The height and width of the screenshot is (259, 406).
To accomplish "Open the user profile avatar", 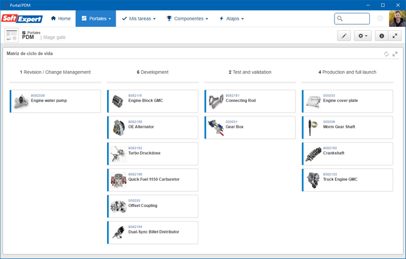I will 397,18.
